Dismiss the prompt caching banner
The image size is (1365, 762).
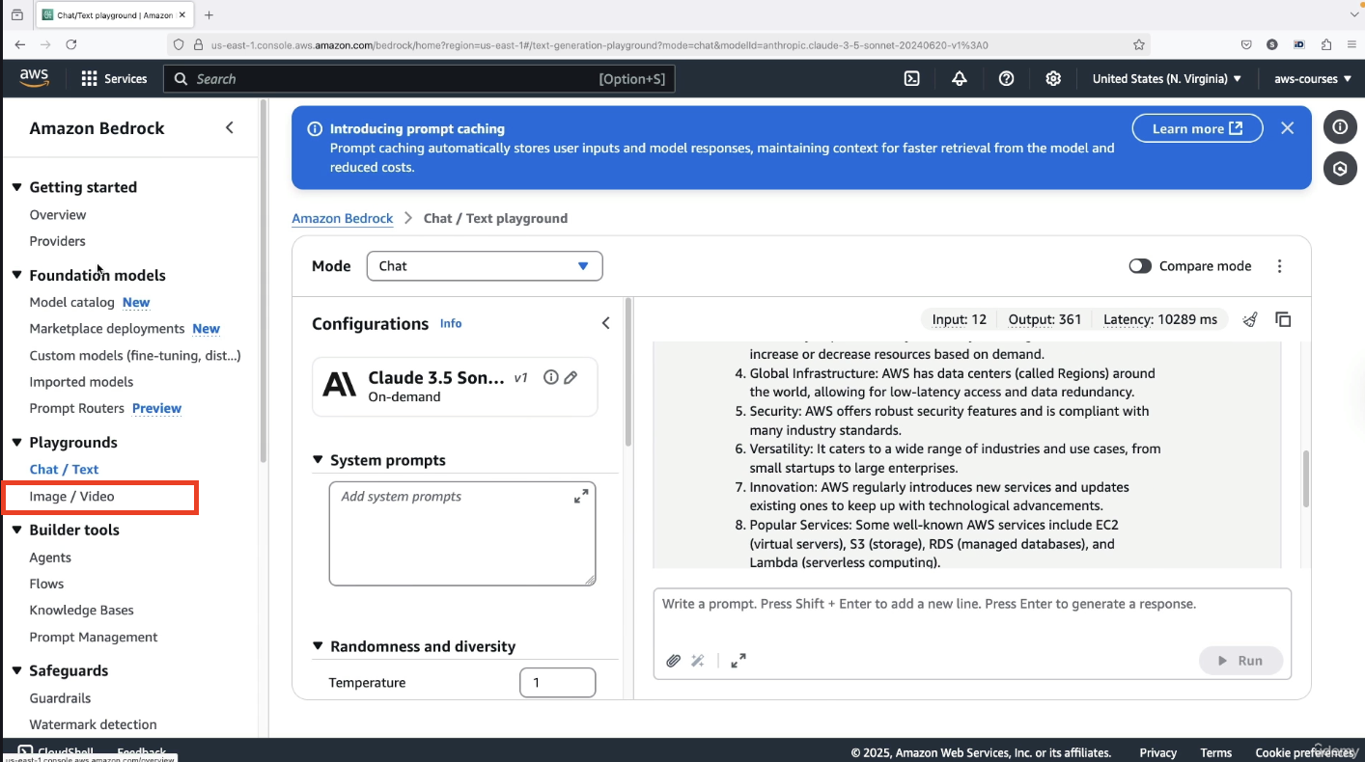1287,128
